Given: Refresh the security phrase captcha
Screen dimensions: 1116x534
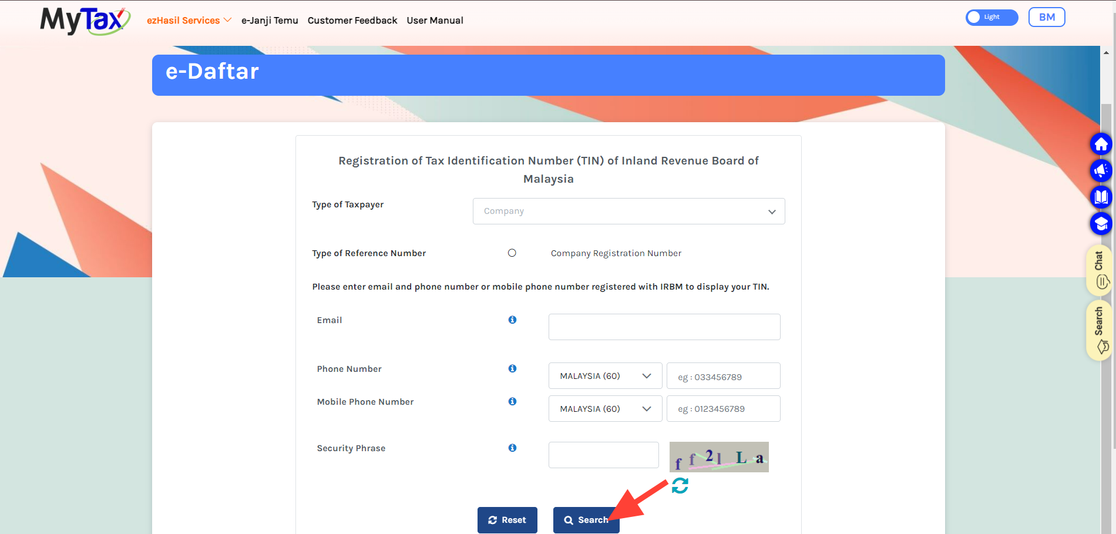Looking at the screenshot, I should [680, 485].
